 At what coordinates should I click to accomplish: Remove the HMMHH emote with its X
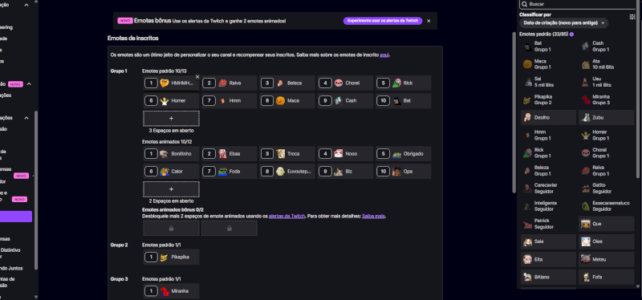pos(197,76)
